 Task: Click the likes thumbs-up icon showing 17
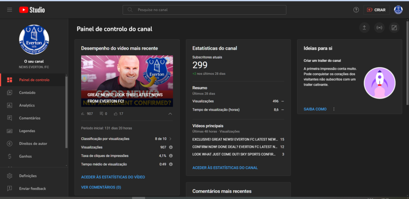[116, 114]
